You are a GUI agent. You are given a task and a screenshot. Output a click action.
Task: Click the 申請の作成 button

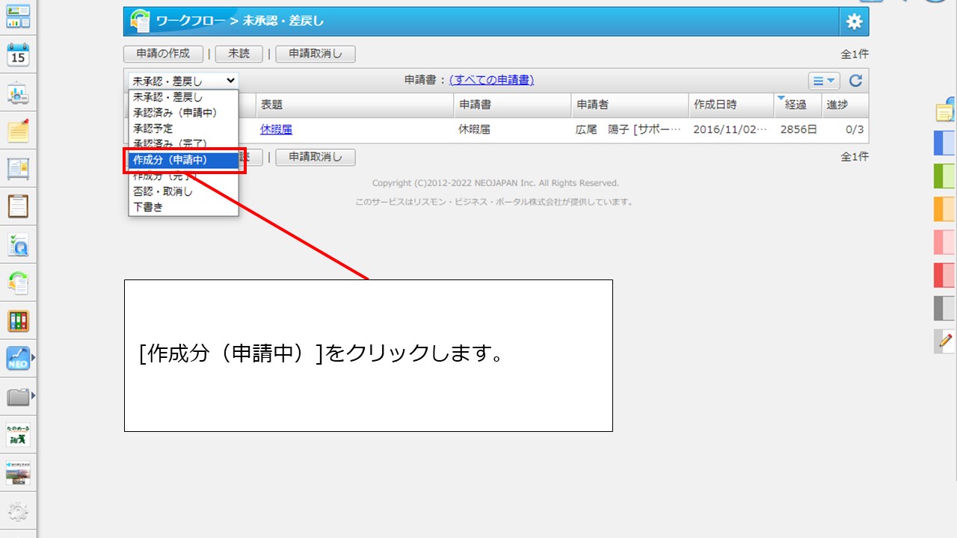click(163, 54)
